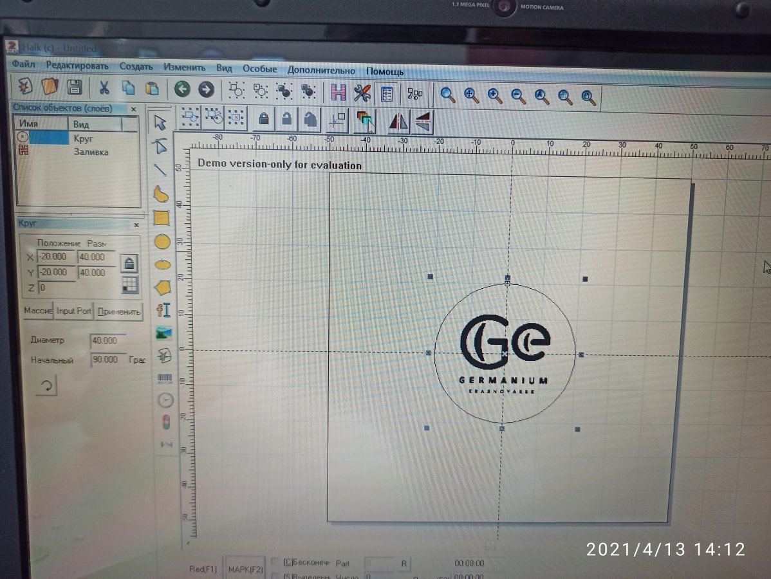771x579 pixels.
Task: Cut selection with the scissors icon
Action: [x=104, y=88]
